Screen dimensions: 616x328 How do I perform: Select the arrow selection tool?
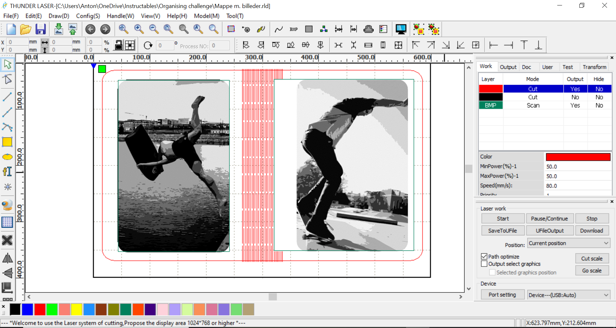[x=7, y=64]
